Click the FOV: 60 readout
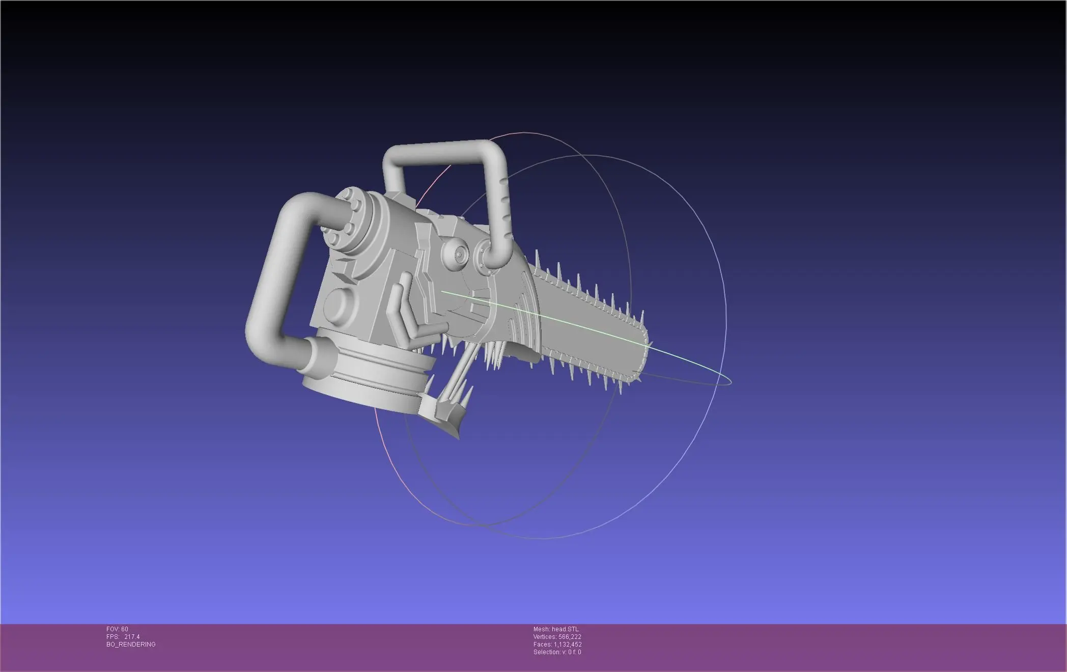 (117, 629)
